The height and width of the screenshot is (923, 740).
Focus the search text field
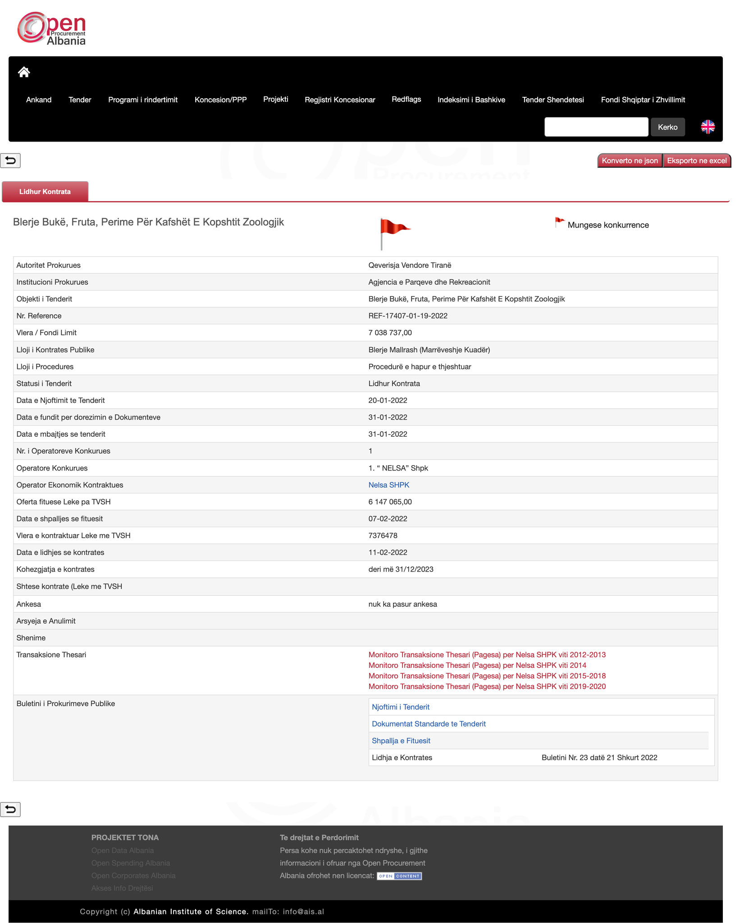tap(596, 127)
